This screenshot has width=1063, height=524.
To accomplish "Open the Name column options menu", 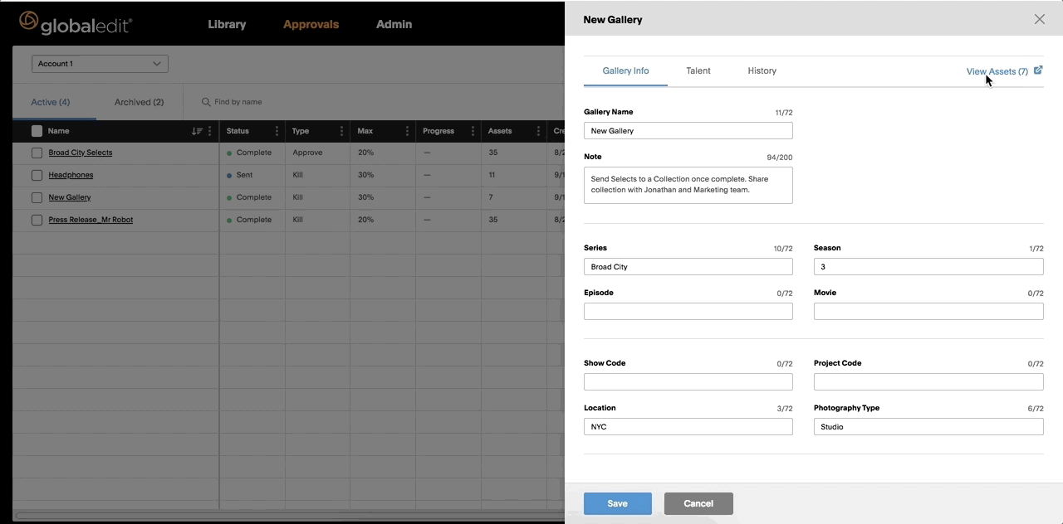I will pyautogui.click(x=209, y=131).
